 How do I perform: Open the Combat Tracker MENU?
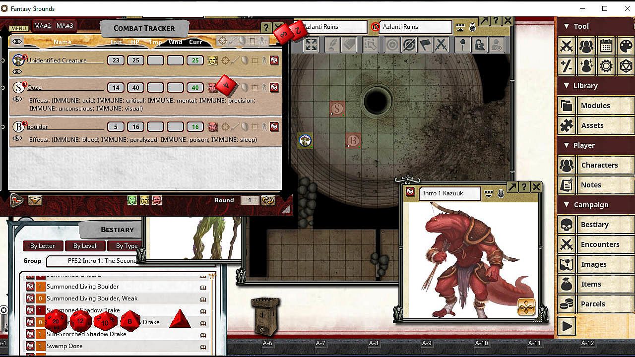click(x=19, y=28)
